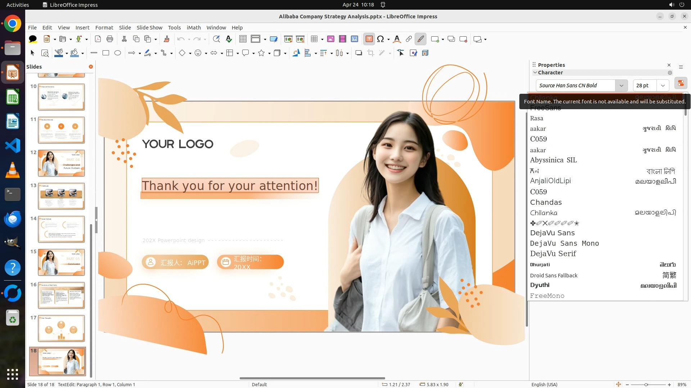Click the Clone Formatting paintbrush icon
This screenshot has height=388, width=691.
point(167,39)
